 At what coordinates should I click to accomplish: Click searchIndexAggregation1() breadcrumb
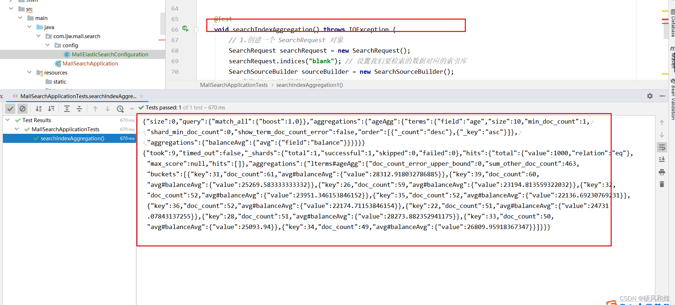click(309, 85)
